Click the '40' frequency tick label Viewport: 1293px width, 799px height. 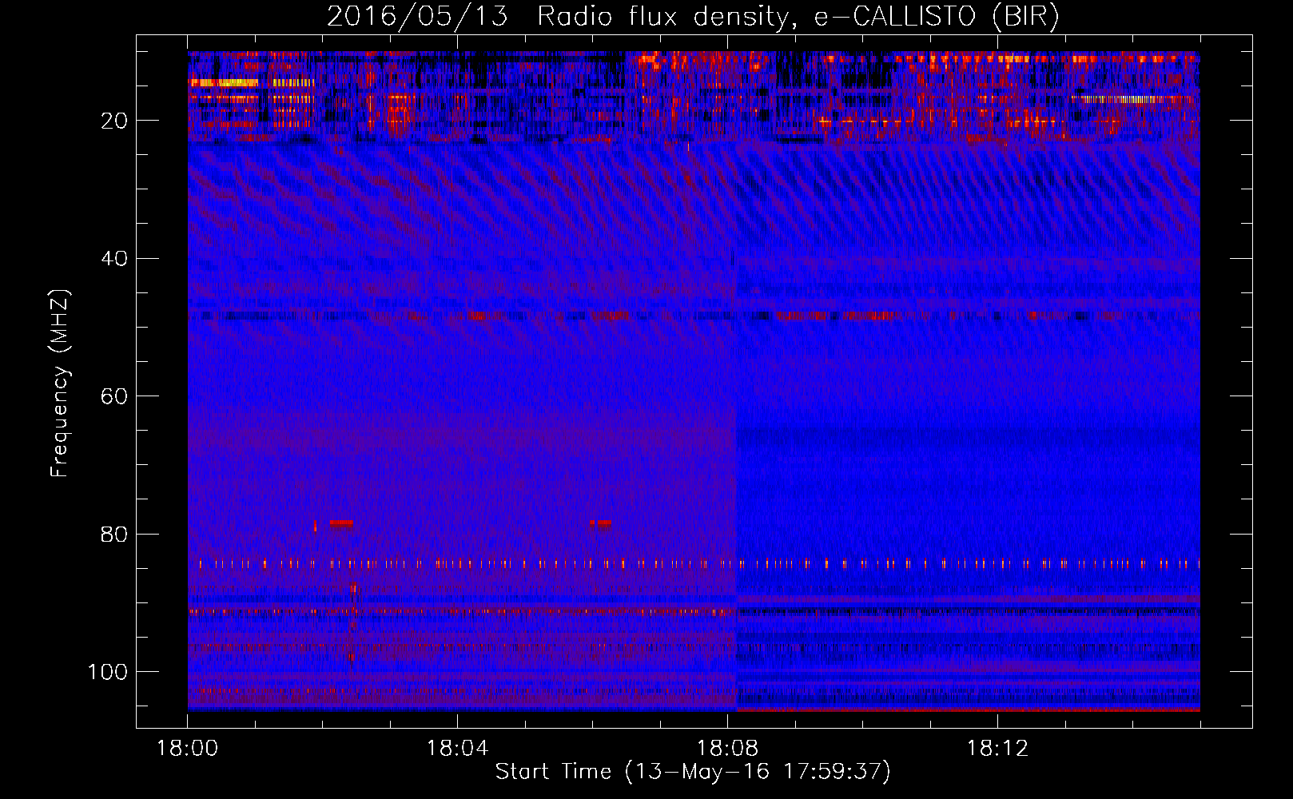[114, 259]
